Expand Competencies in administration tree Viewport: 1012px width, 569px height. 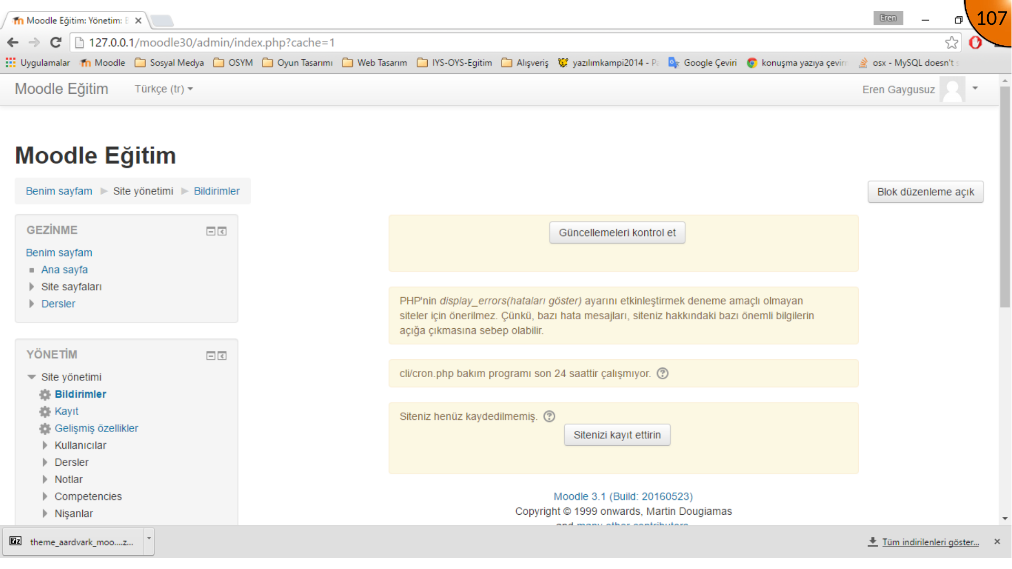tap(45, 497)
